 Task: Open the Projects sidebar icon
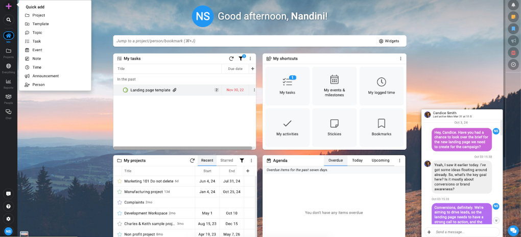[x=9, y=51]
